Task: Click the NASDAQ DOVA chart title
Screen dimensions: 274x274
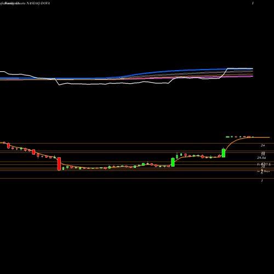Action: (38, 3)
